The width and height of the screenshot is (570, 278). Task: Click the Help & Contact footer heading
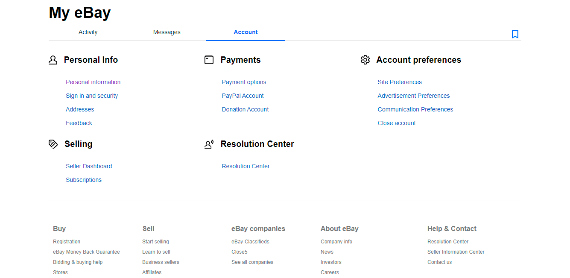click(452, 229)
